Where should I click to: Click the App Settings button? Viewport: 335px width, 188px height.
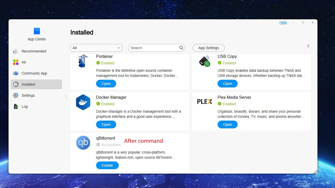click(x=209, y=48)
